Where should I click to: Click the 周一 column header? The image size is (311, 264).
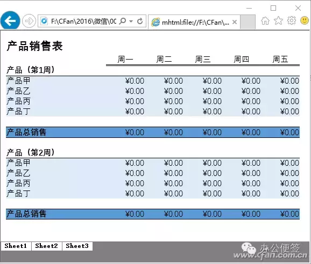click(125, 59)
